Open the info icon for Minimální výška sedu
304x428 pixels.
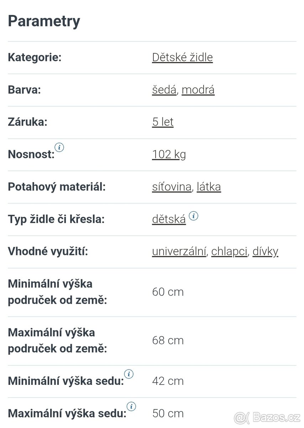click(129, 374)
